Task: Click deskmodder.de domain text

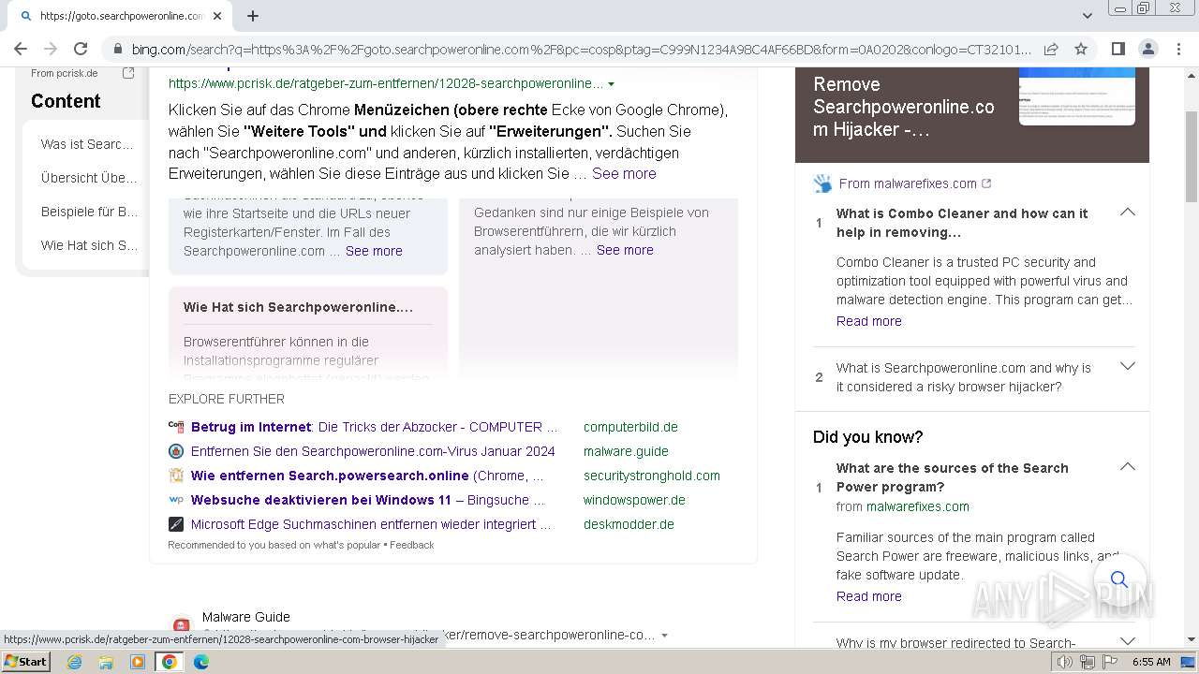Action: point(629,524)
